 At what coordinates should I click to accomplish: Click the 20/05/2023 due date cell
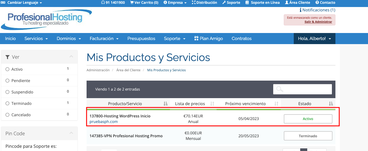click(x=249, y=136)
